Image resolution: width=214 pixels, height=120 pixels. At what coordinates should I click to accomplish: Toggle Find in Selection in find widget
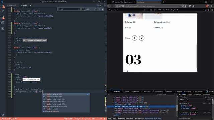(x=100, y=9)
